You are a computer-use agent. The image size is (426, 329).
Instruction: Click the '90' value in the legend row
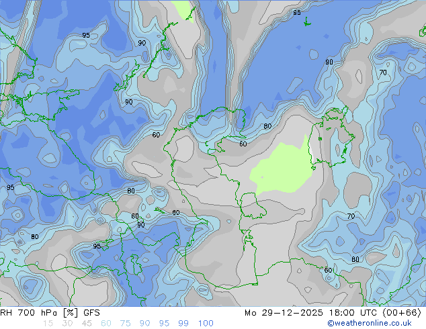[144, 324]
